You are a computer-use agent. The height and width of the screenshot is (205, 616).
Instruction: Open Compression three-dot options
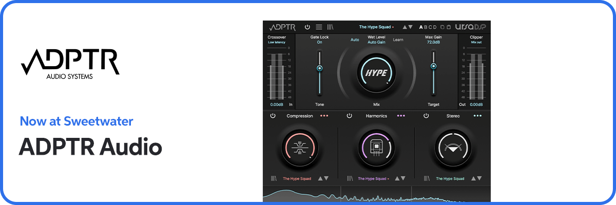(324, 116)
